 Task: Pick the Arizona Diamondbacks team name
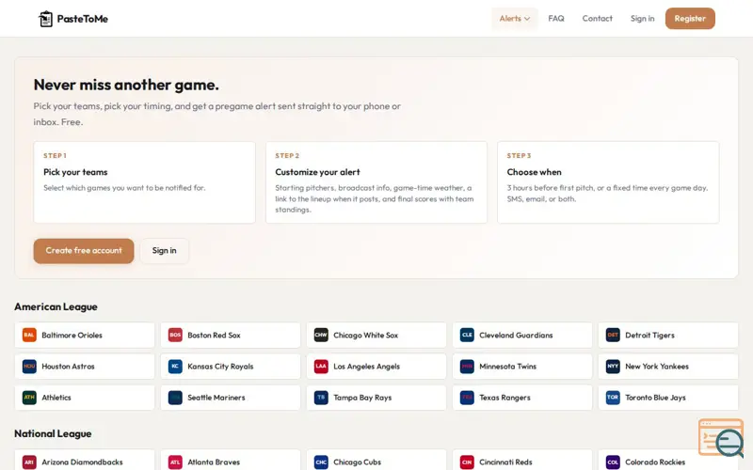(82, 462)
